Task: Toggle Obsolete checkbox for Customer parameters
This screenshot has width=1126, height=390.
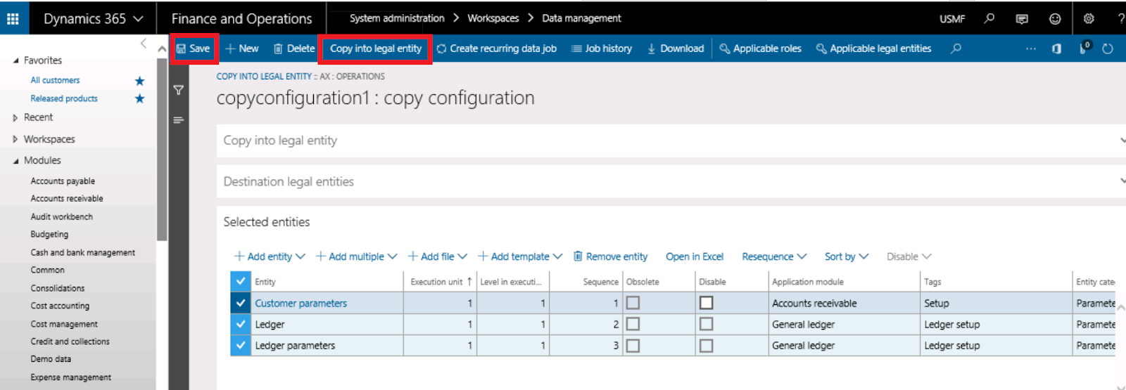Action: point(633,303)
